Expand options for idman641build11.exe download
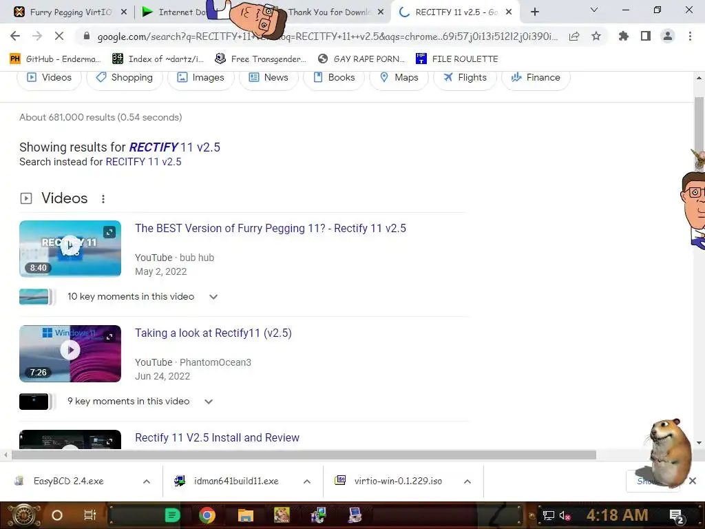The height and width of the screenshot is (529, 705). coord(307,481)
